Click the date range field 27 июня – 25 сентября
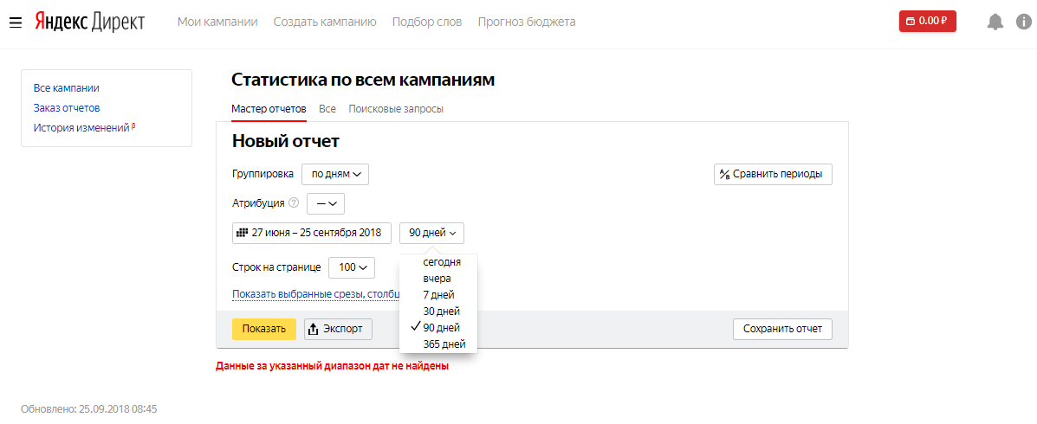 (312, 233)
